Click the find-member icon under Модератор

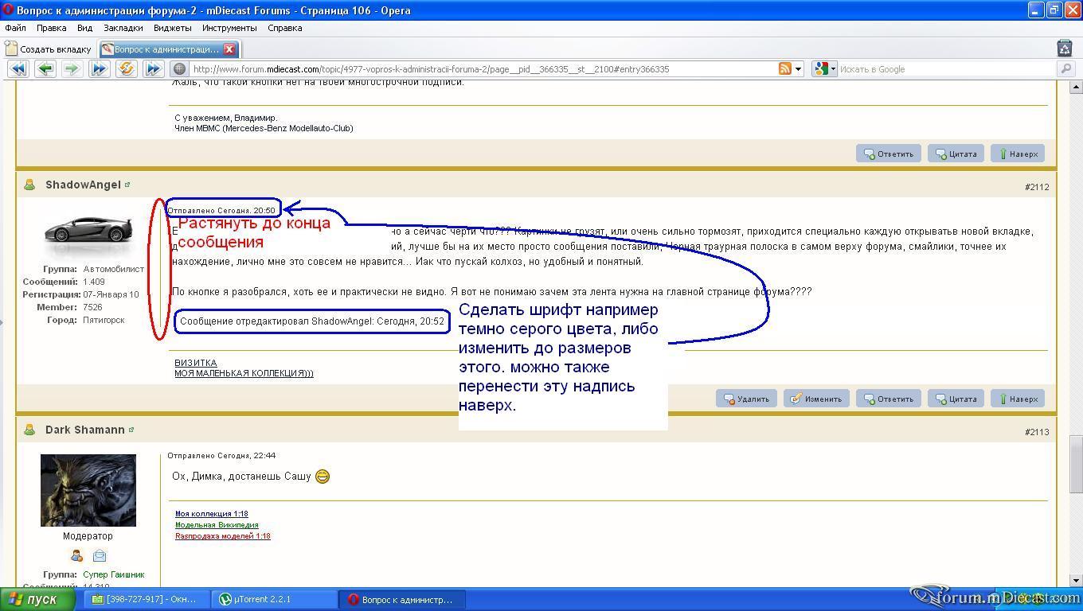tap(76, 556)
